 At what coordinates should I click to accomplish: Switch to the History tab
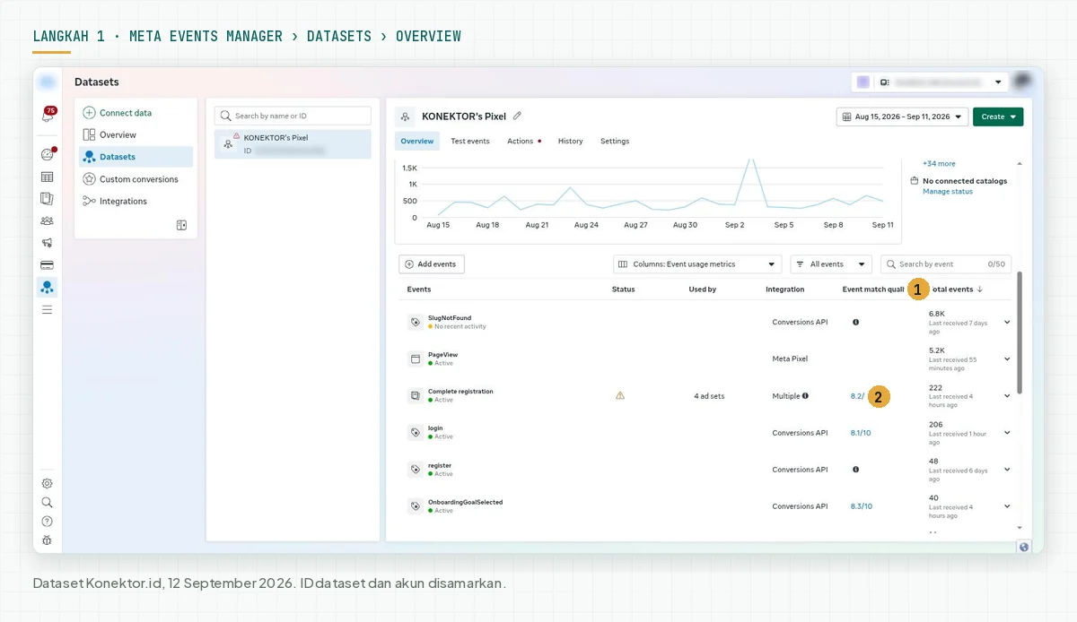coord(570,141)
